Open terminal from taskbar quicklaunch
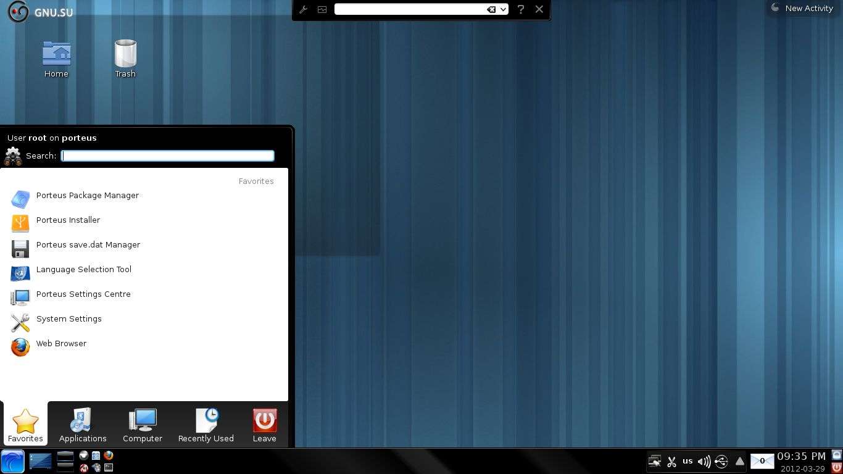Screen dimensions: 843x474 coord(109,468)
